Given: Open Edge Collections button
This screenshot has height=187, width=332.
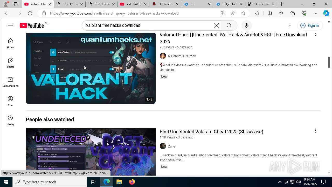Looking at the screenshot, I should pos(293,13).
